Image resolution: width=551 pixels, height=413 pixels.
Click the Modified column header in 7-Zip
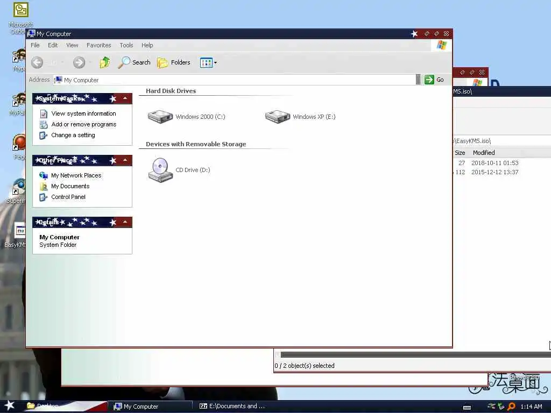(x=484, y=153)
